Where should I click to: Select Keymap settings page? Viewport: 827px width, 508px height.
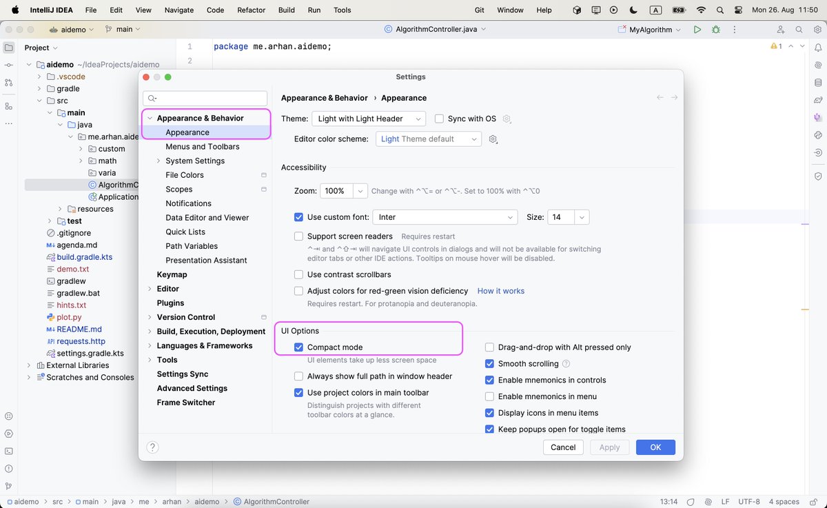pyautogui.click(x=172, y=274)
